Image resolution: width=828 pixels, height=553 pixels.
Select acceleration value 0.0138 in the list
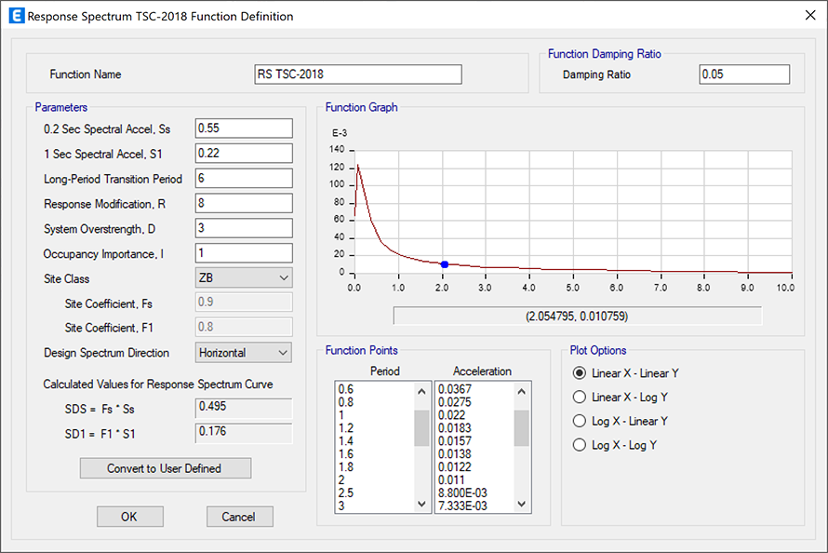(x=455, y=454)
